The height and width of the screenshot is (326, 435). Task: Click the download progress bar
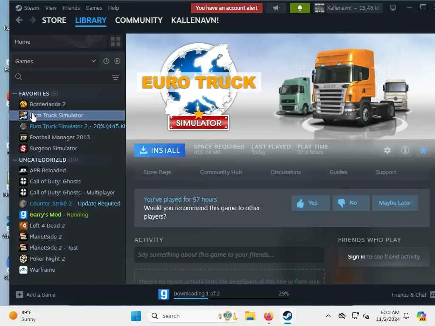[x=231, y=299]
